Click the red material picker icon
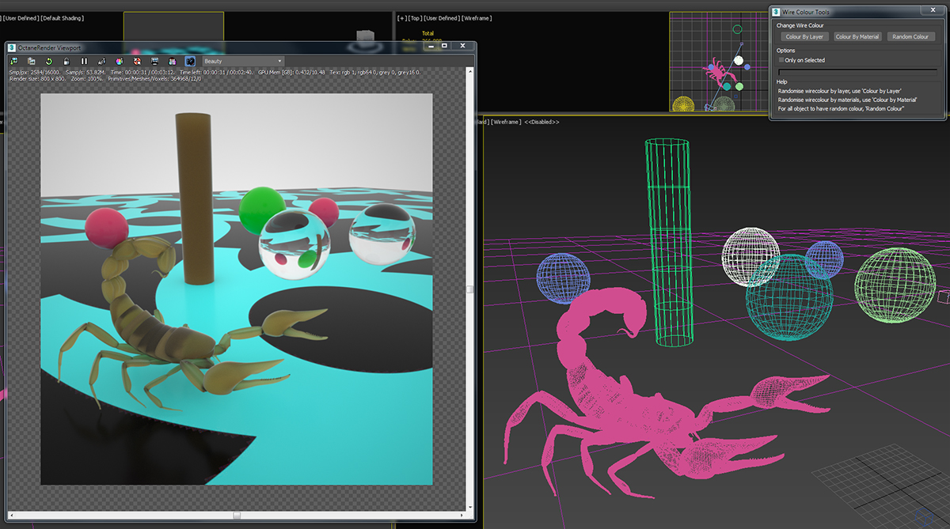This screenshot has height=529, width=950. (x=137, y=61)
